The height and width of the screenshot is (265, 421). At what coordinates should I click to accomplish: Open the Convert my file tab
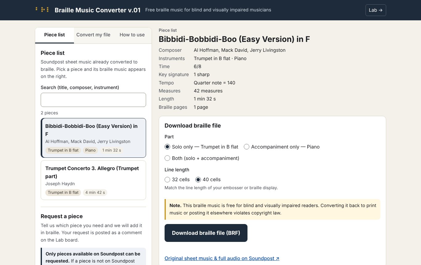point(93,35)
